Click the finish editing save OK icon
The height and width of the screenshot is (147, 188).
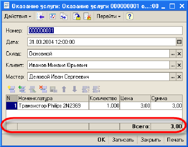click(53, 90)
